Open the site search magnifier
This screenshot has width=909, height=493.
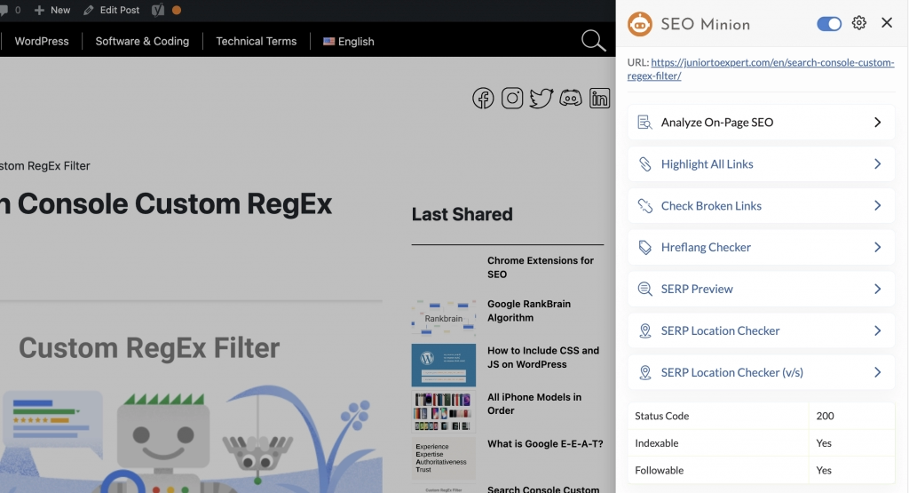click(x=593, y=41)
